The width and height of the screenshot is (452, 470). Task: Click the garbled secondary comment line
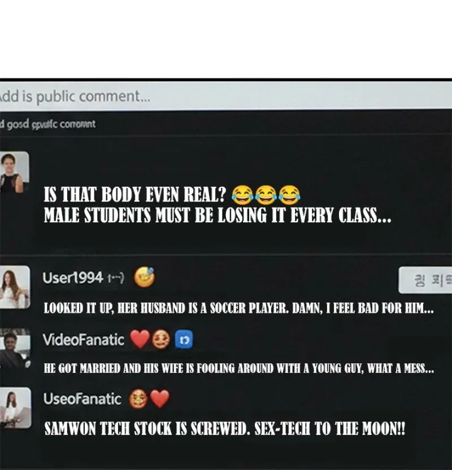pyautogui.click(x=47, y=124)
